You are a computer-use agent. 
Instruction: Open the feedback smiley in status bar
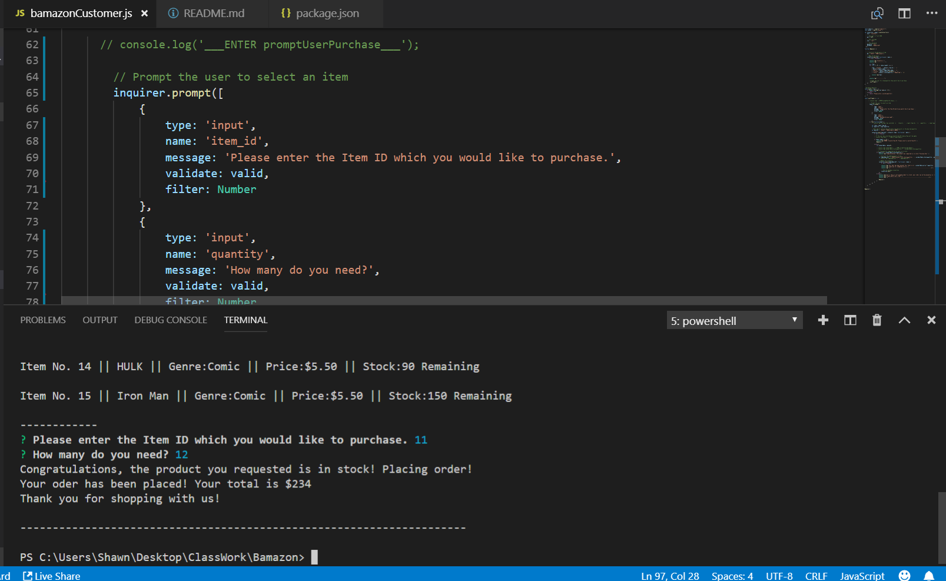(905, 575)
